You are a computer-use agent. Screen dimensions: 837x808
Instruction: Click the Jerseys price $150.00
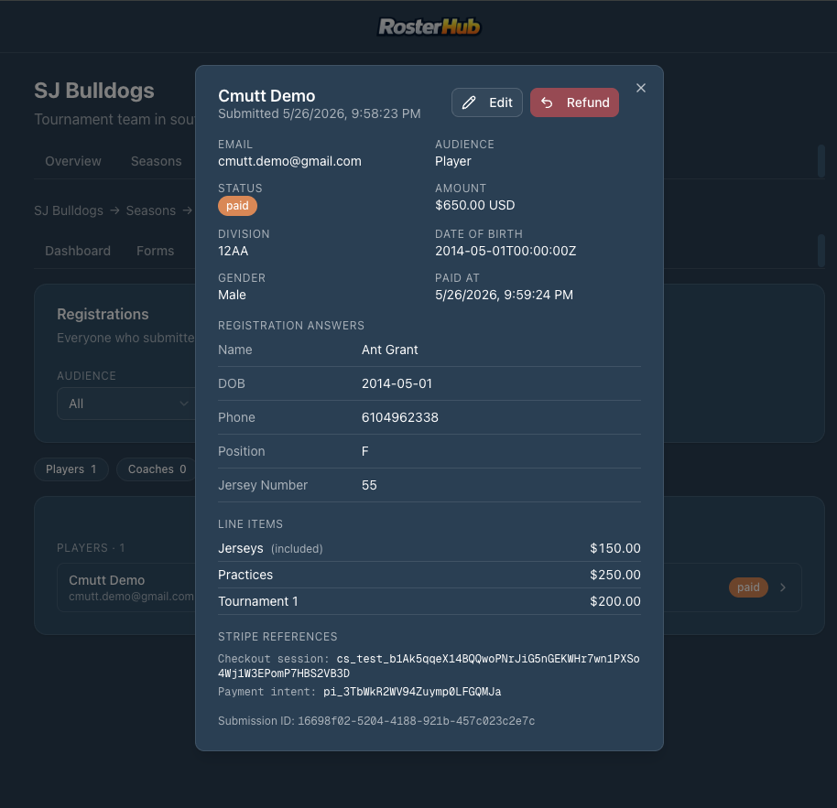615,548
